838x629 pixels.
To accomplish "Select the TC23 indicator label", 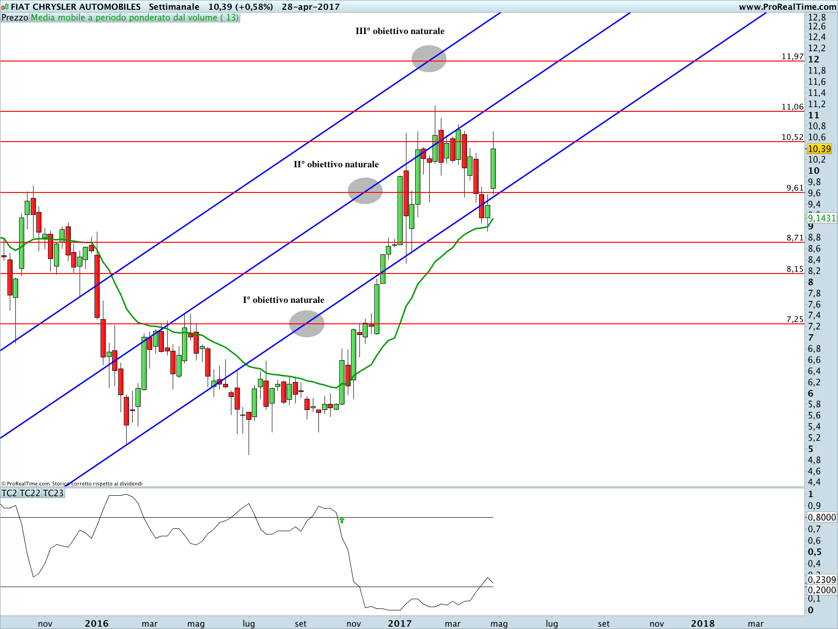I will (x=53, y=493).
